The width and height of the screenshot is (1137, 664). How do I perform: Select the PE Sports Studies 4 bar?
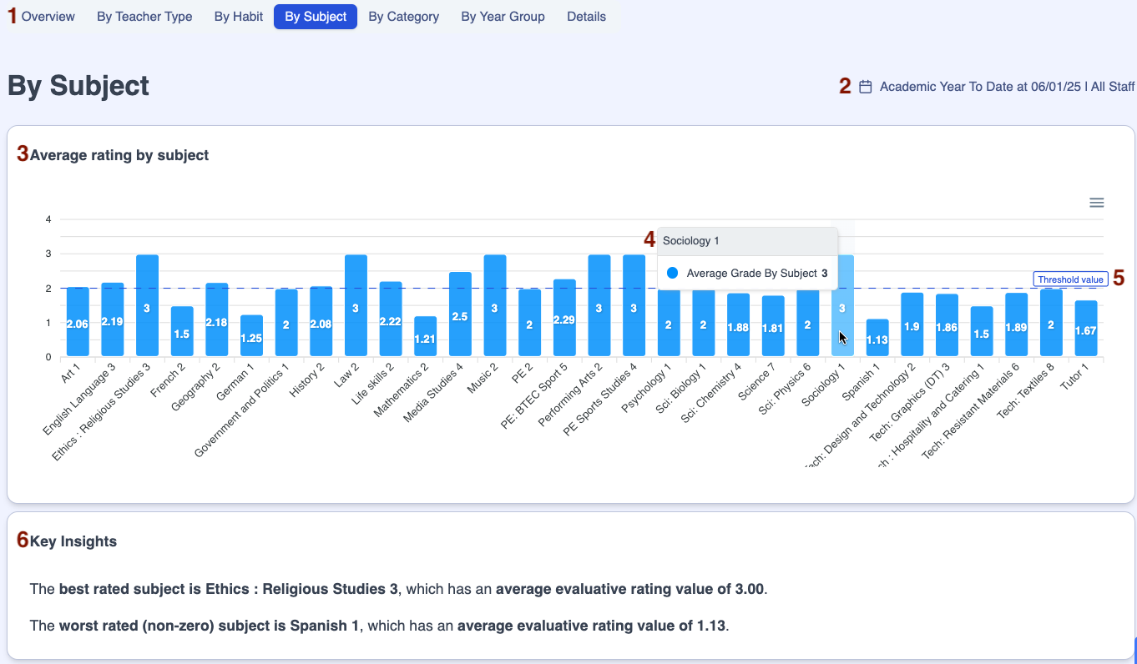[634, 306]
